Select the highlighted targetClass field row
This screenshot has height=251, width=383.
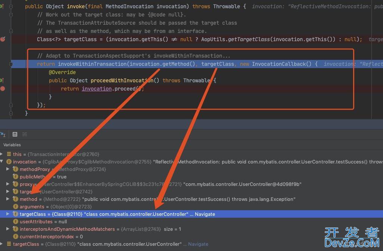pos(112,214)
